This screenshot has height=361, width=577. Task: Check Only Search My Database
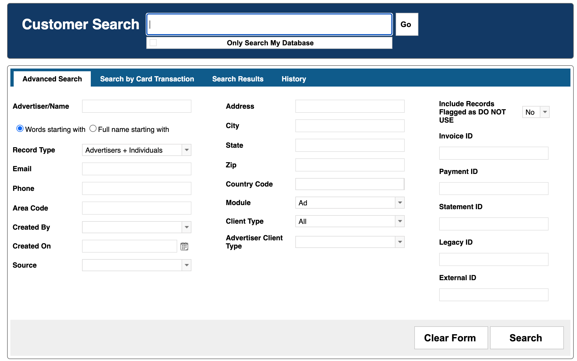[153, 43]
